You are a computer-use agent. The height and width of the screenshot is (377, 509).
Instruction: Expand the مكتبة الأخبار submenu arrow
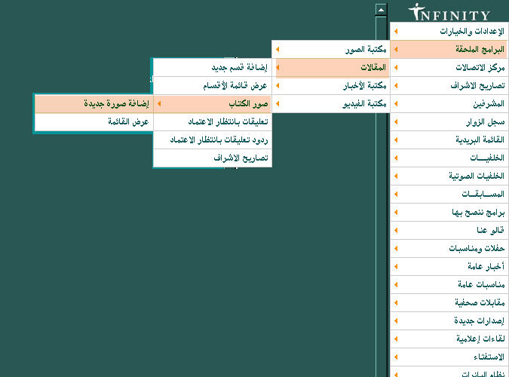click(x=277, y=86)
